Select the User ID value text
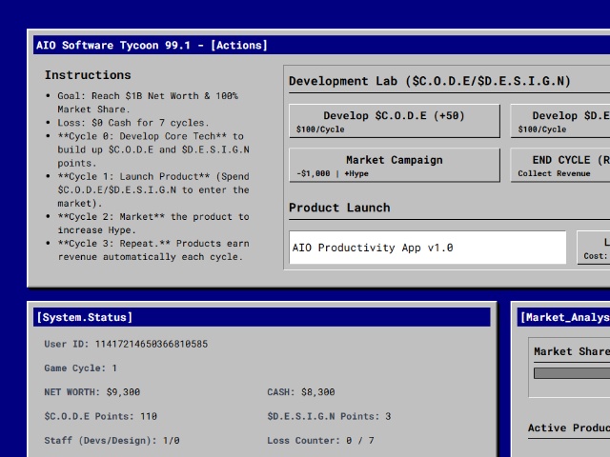The width and height of the screenshot is (610, 457). point(152,344)
